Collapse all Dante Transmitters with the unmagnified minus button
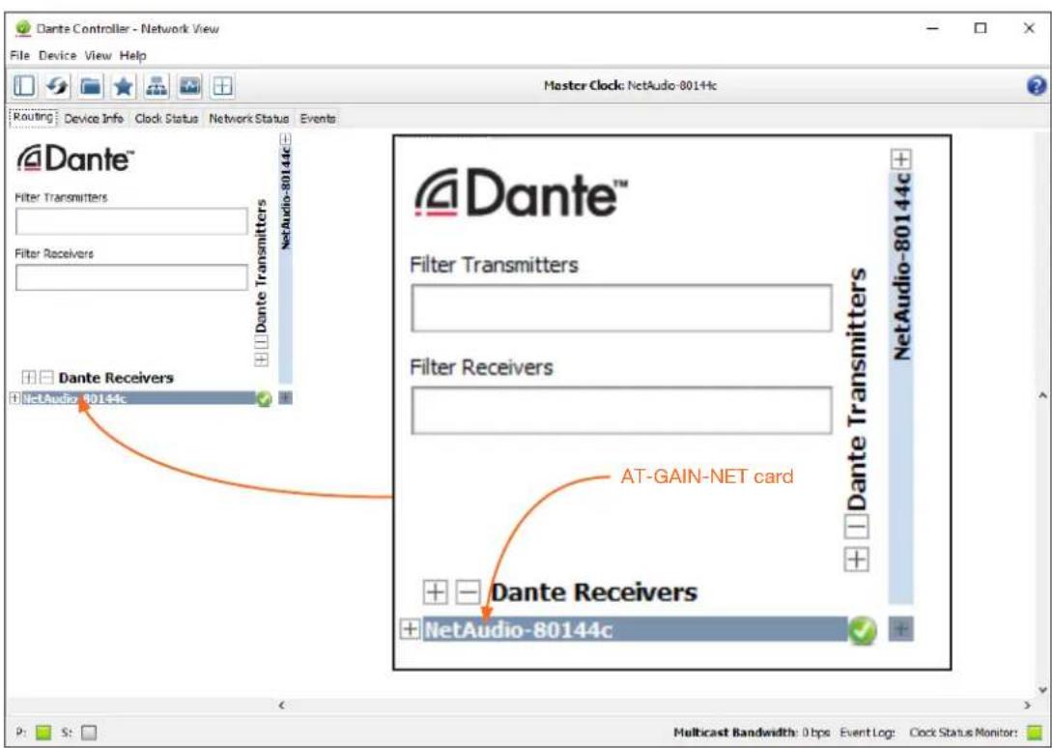The width and height of the screenshot is (1052, 748). click(261, 342)
